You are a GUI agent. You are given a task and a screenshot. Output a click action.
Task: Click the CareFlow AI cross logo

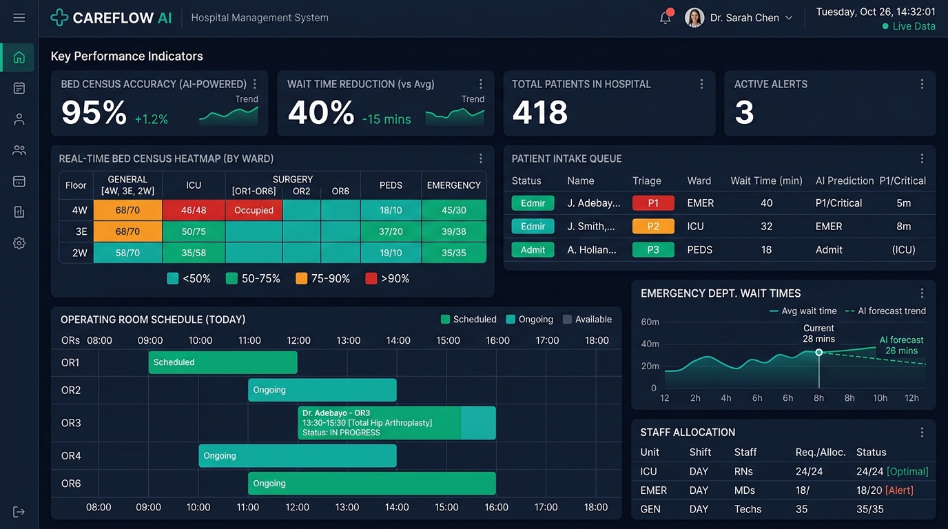pos(59,18)
